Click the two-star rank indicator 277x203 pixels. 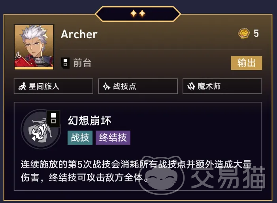[138, 13]
